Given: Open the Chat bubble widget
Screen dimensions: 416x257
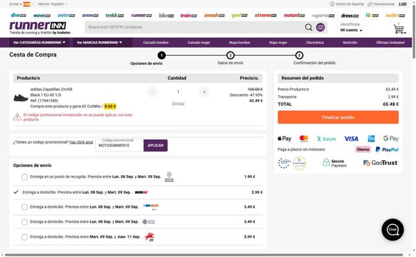Looking at the screenshot, I should (x=393, y=230).
